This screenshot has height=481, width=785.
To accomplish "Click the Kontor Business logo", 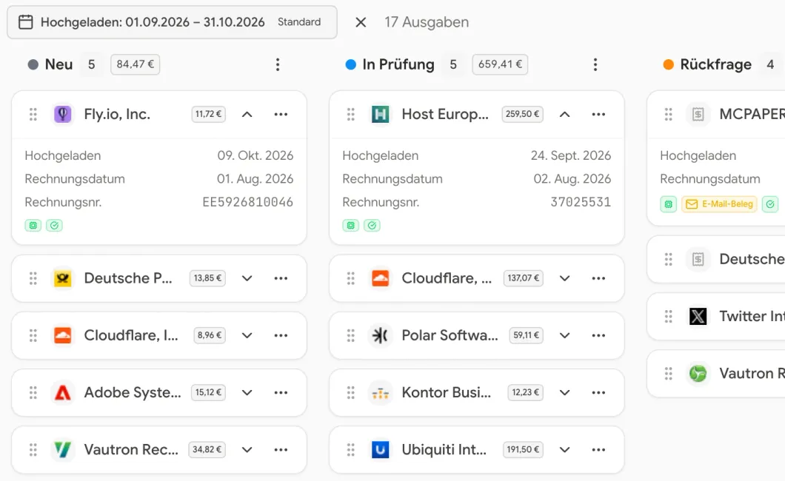I will pos(381,392).
